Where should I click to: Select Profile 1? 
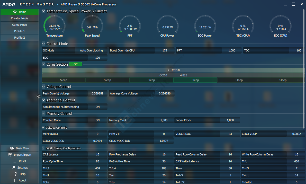[x=20, y=31]
